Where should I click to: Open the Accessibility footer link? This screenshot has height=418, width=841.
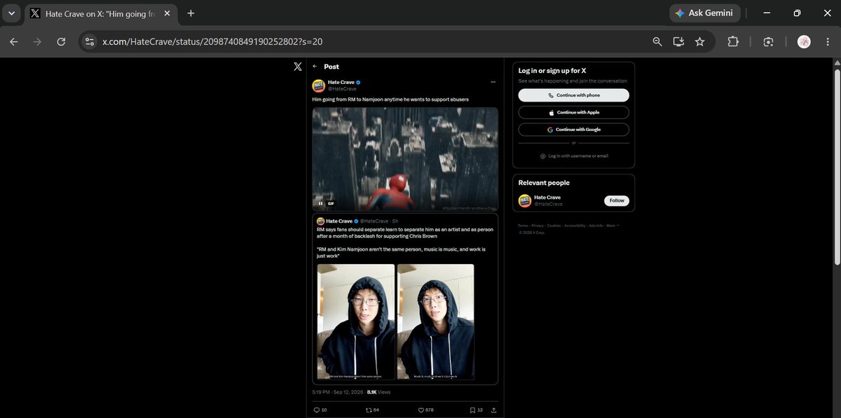click(575, 225)
